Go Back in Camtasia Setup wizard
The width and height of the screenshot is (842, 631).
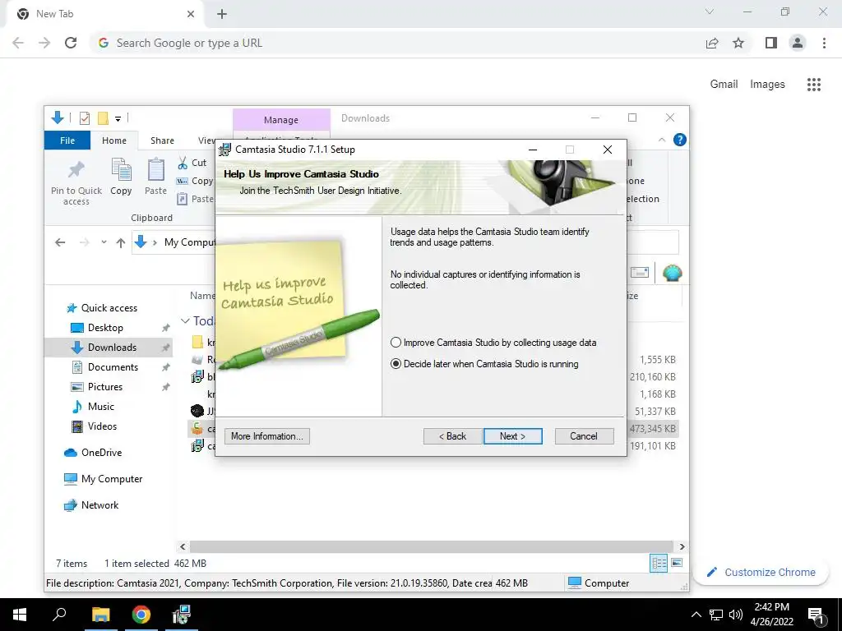pos(452,436)
